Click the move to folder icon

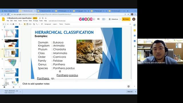tap(43, 18)
